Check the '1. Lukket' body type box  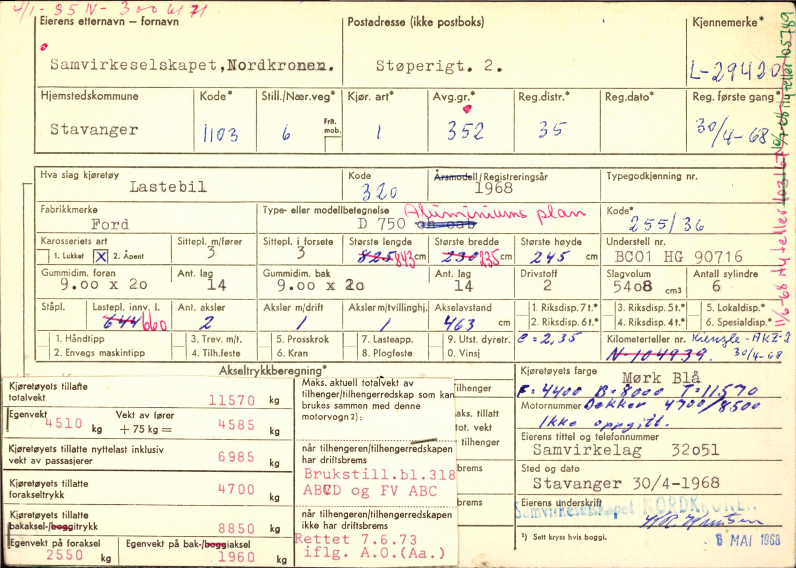tap(45, 255)
